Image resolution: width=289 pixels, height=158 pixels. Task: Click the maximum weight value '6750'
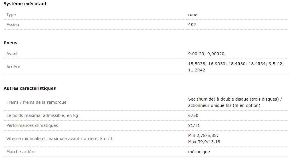[193, 115]
